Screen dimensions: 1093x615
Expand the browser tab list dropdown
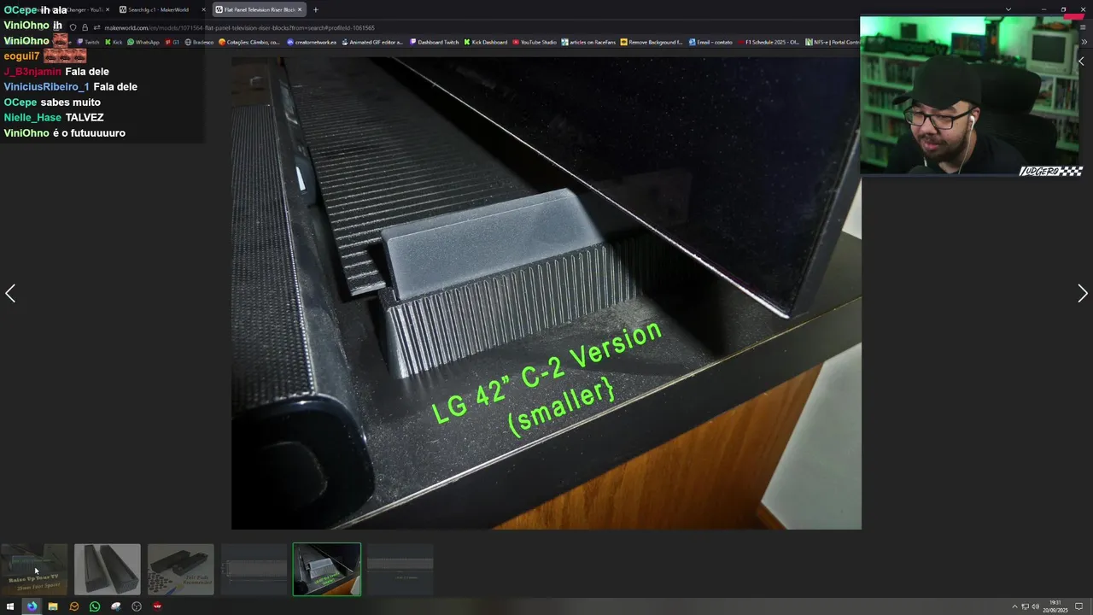[x=1008, y=9]
